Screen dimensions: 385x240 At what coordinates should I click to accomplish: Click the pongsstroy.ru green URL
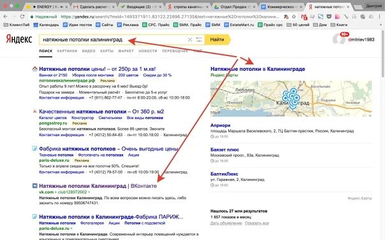53,123
